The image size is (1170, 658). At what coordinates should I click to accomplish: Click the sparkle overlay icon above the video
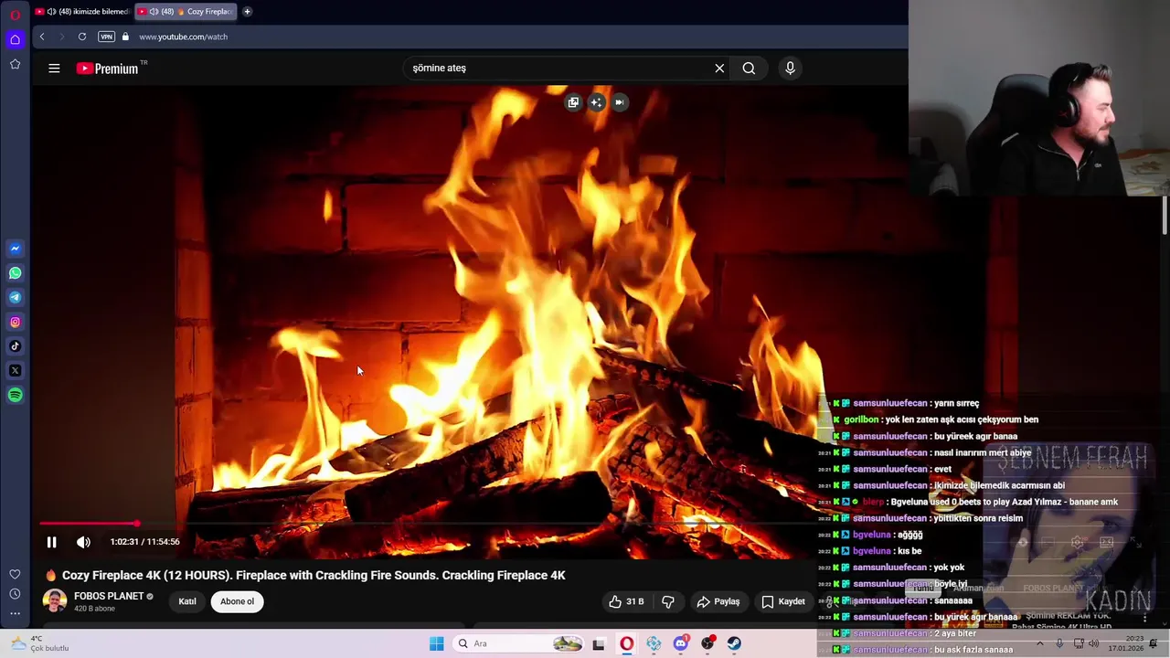click(x=596, y=102)
